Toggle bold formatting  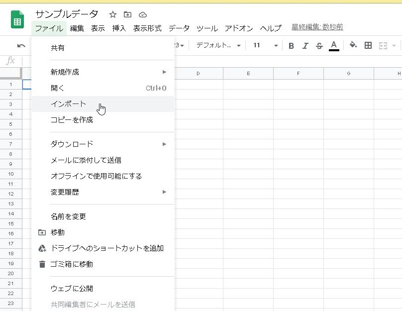click(x=291, y=46)
